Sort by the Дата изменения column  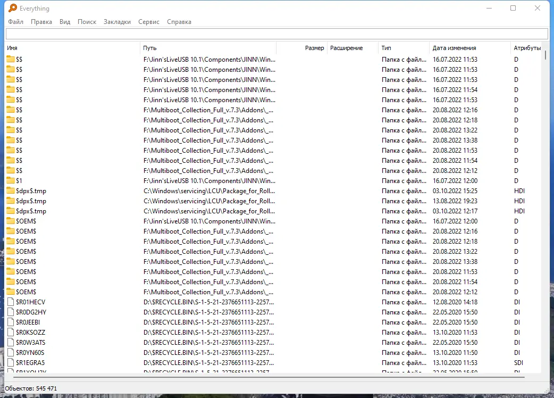(455, 47)
